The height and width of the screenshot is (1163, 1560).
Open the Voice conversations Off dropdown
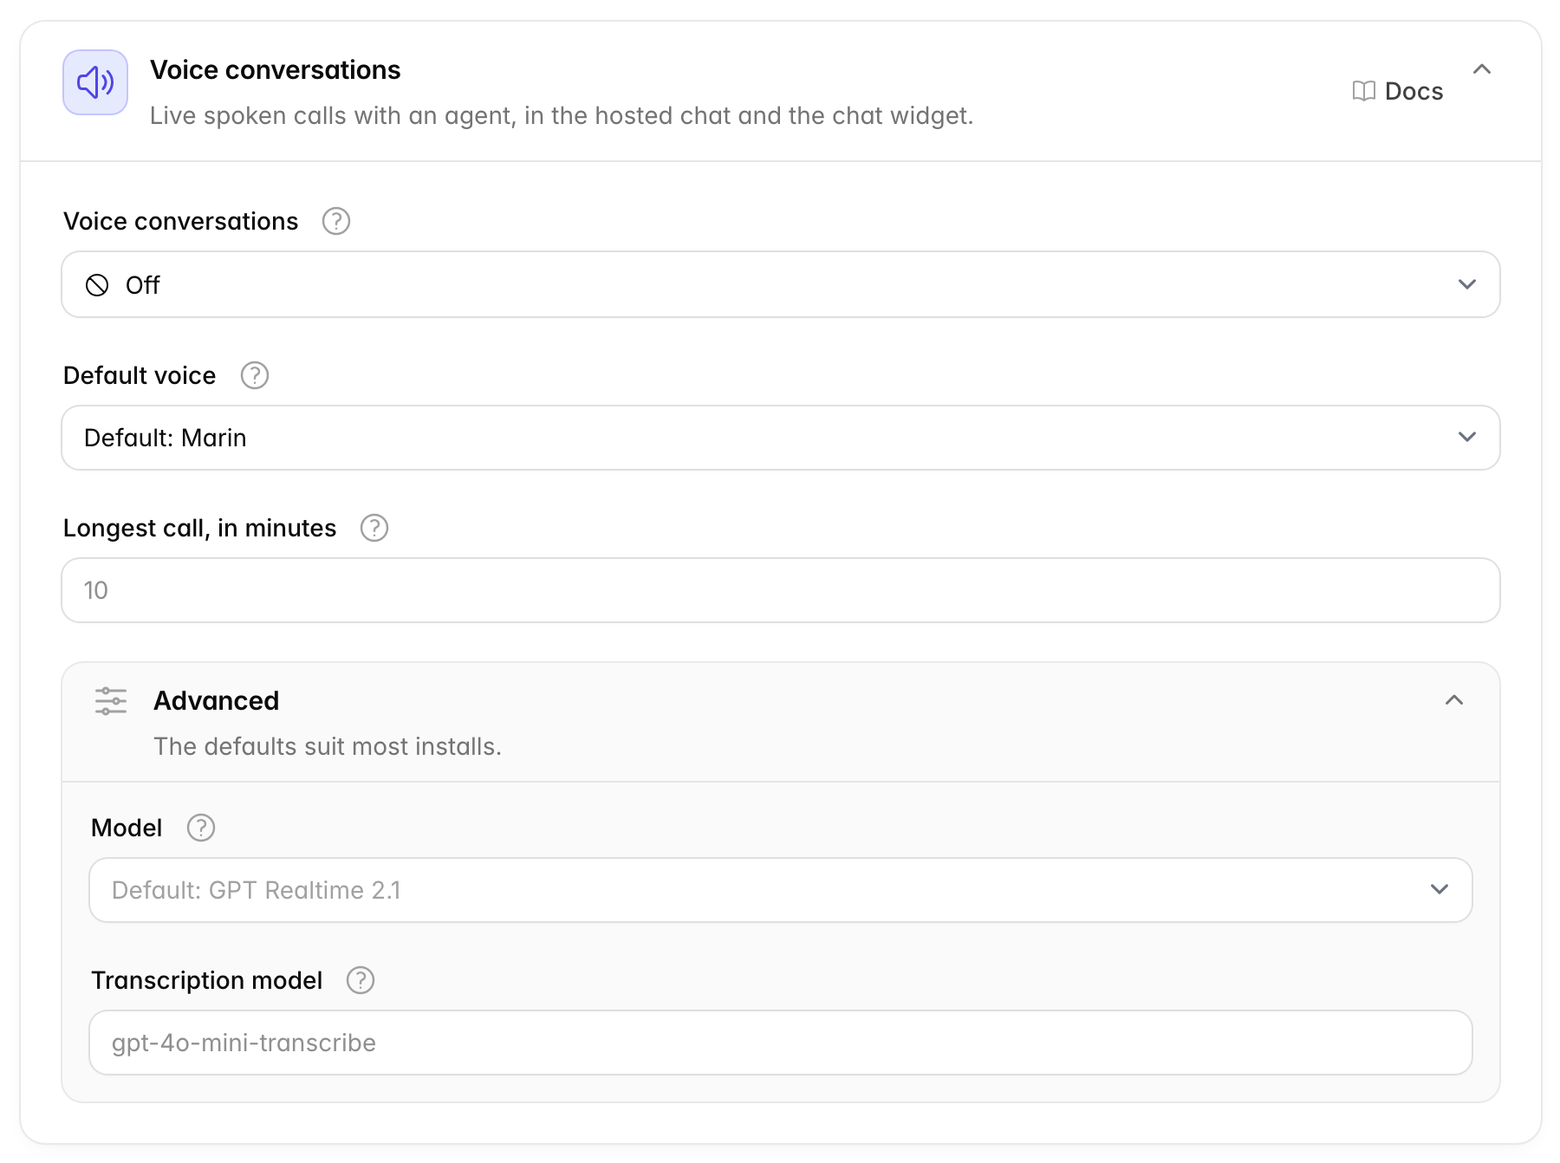click(780, 284)
